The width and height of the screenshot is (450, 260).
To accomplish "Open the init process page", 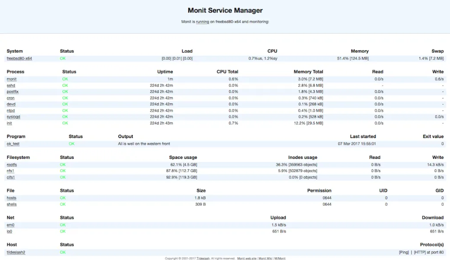I will point(9,123).
